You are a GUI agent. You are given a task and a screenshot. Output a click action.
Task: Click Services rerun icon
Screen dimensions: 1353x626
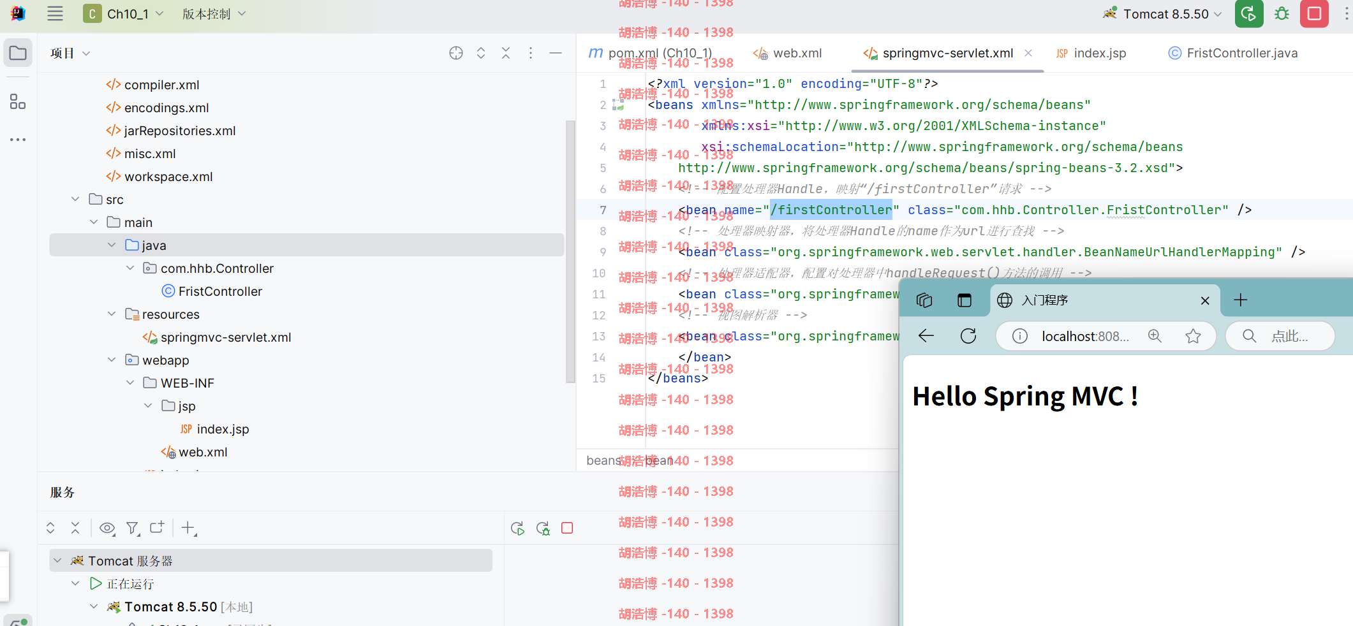(x=517, y=528)
